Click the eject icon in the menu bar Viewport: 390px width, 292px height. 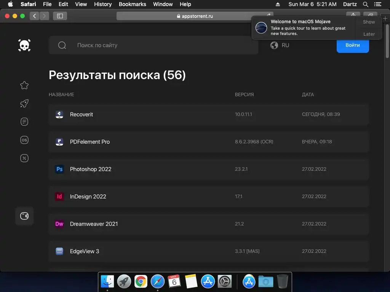[278, 4]
